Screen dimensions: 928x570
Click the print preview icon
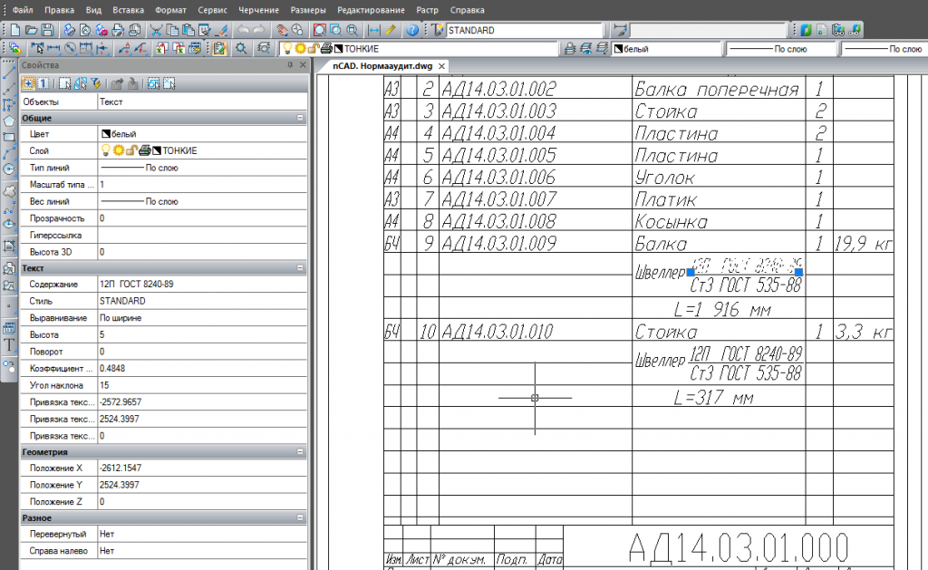coord(86,30)
